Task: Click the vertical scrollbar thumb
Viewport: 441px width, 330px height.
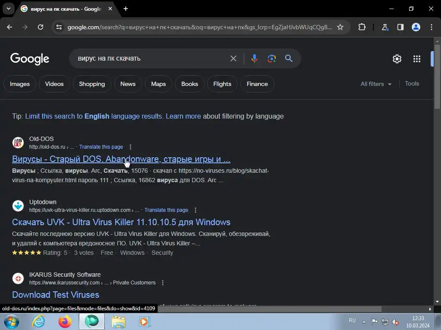Action: [437, 76]
